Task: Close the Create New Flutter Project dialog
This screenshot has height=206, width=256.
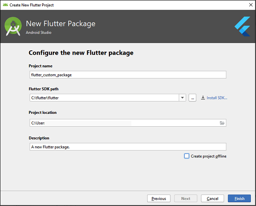Action: (251, 5)
